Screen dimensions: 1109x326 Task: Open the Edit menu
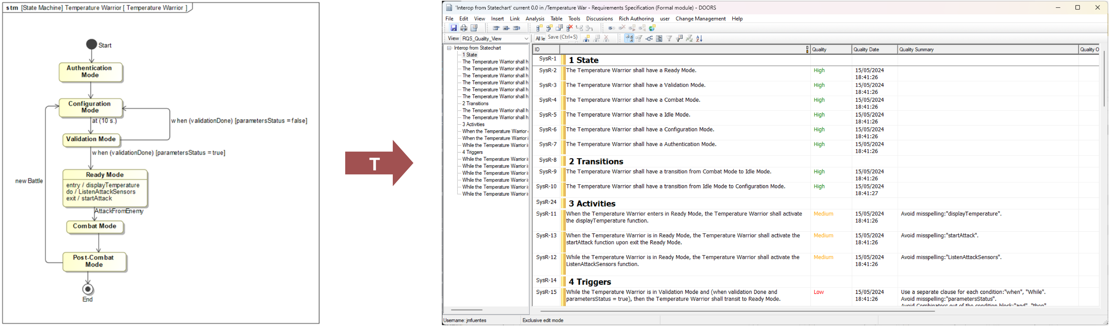click(464, 19)
